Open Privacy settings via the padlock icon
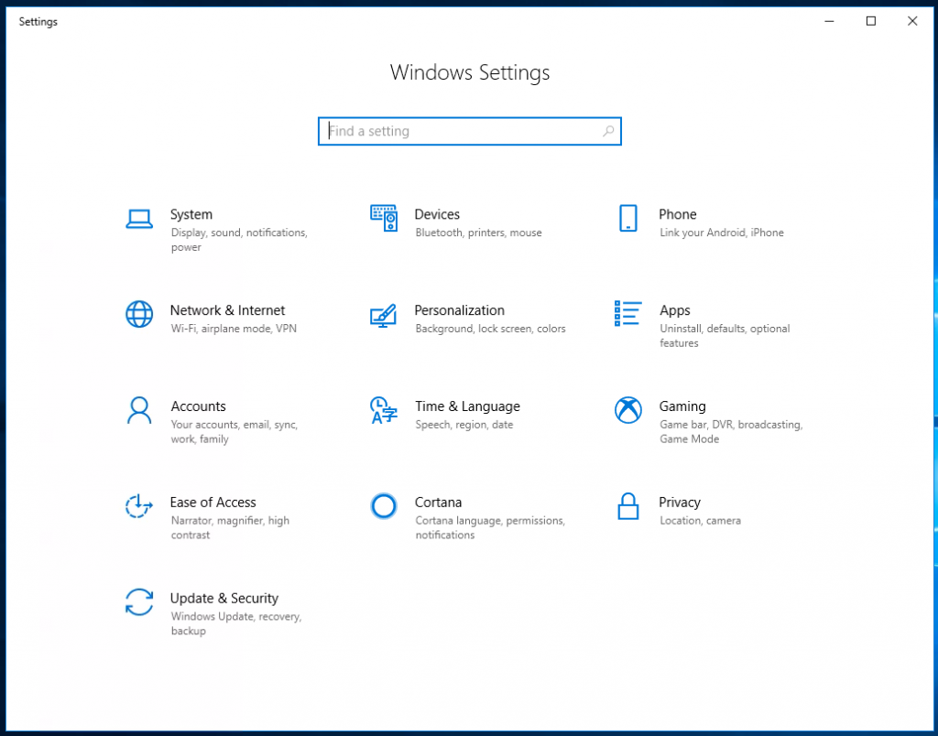 tap(627, 506)
